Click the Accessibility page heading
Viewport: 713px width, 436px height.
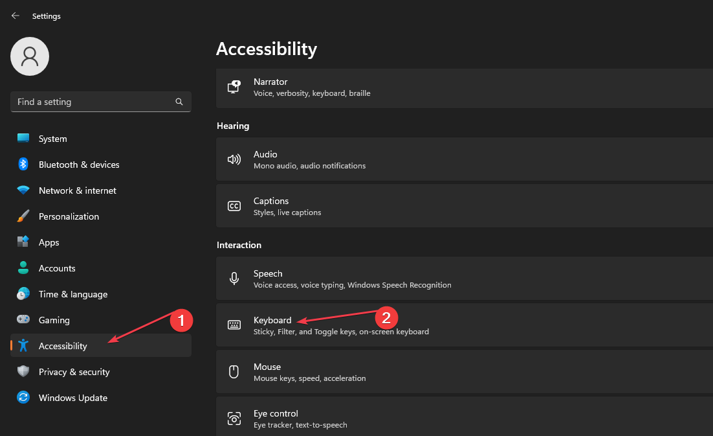pyautogui.click(x=267, y=49)
